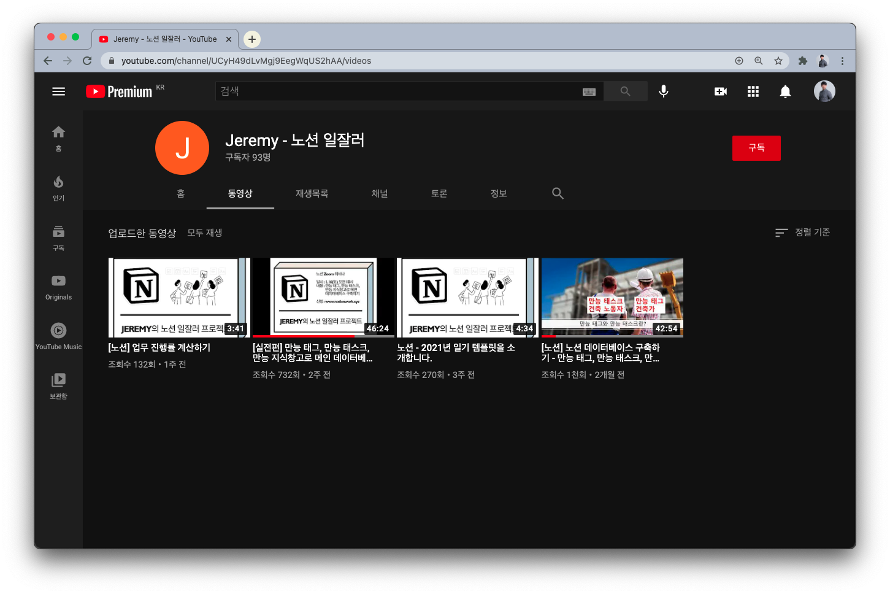Click the 3:41 video thumbnail
This screenshot has height=594, width=890.
click(179, 298)
